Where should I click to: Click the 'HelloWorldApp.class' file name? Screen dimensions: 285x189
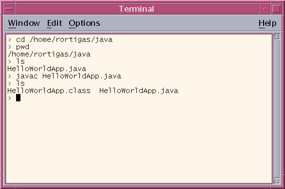click(49, 91)
